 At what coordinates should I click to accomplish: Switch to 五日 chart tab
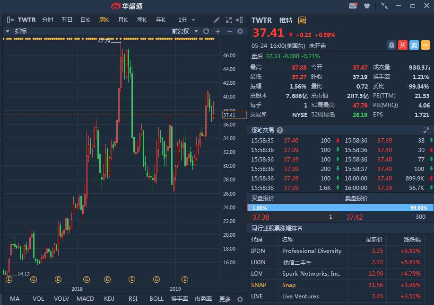click(67, 20)
